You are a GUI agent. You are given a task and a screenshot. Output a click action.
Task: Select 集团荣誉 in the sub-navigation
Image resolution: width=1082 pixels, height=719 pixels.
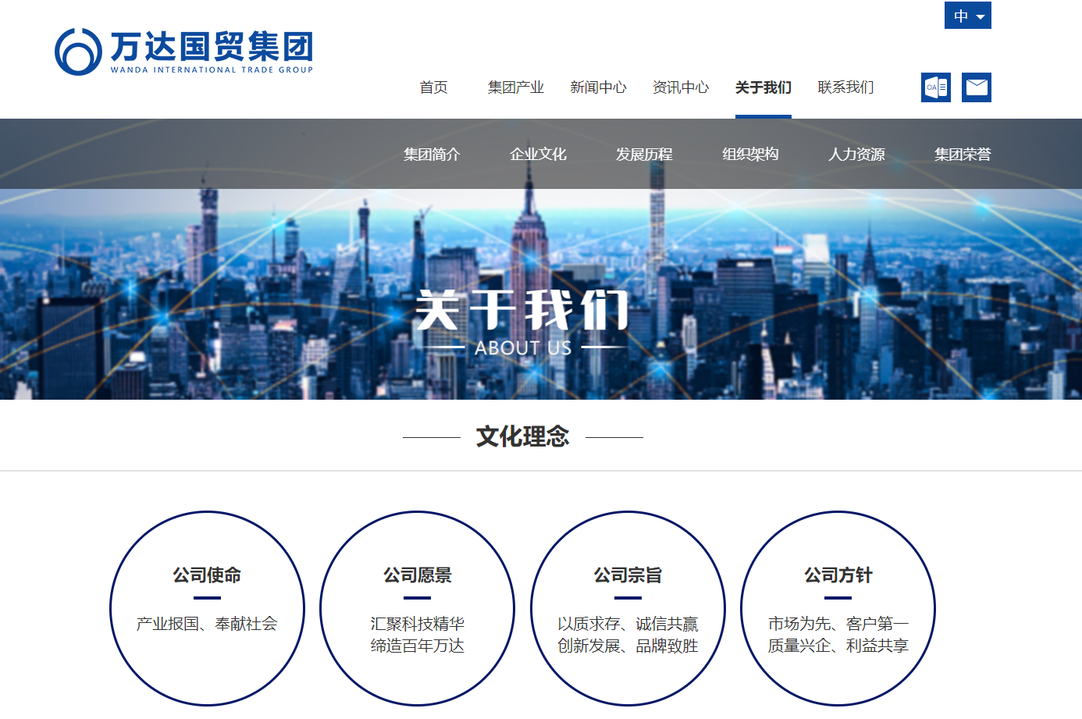point(961,154)
